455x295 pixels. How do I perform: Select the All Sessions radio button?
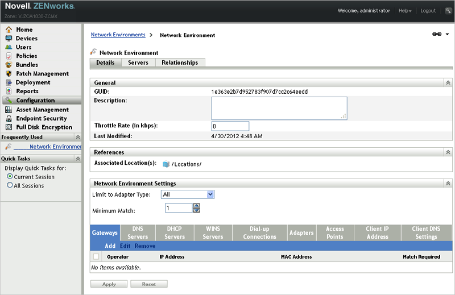point(10,185)
